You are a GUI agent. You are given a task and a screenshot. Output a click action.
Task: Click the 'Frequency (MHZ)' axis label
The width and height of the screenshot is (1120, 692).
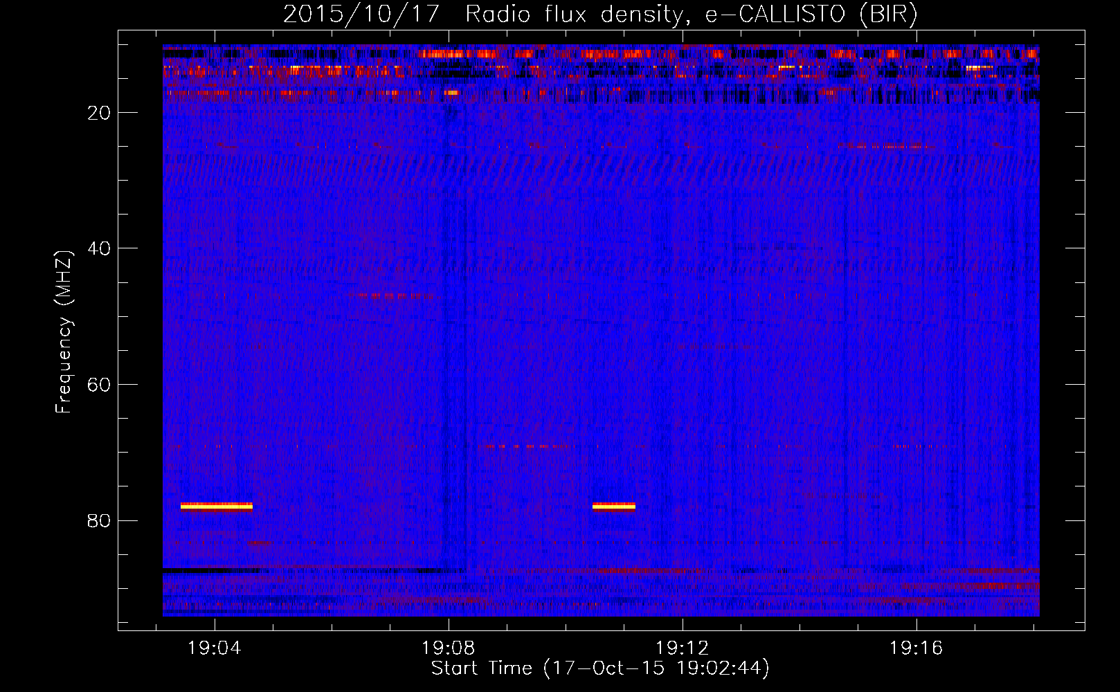click(x=64, y=331)
